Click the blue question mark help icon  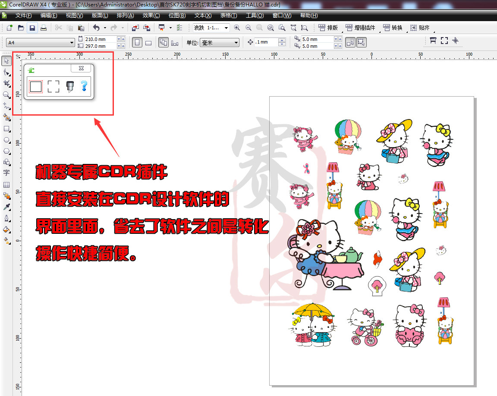84,86
